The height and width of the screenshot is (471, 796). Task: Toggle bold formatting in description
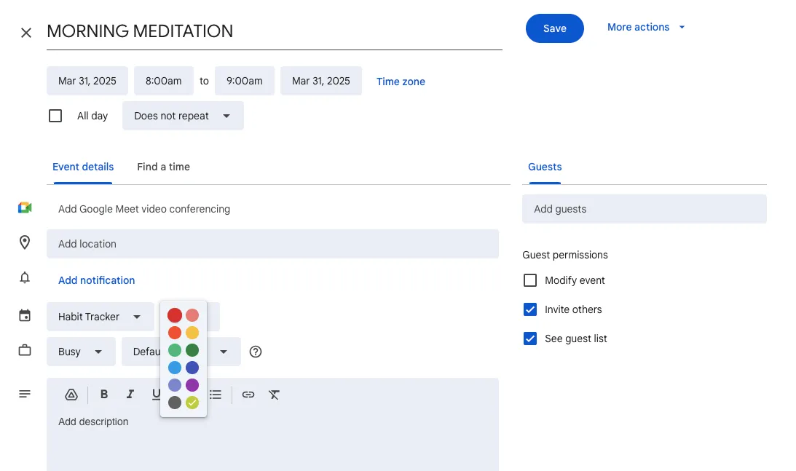point(104,395)
